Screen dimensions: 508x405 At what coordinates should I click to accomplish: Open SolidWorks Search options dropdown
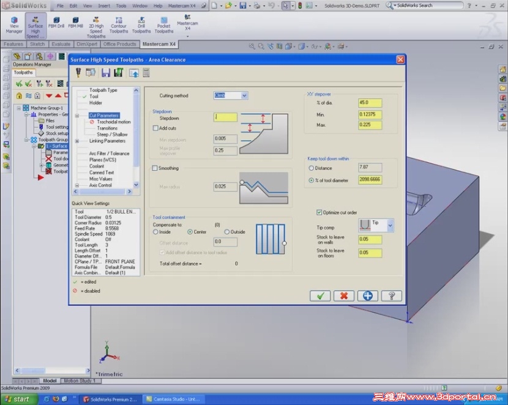pyautogui.click(x=395, y=6)
